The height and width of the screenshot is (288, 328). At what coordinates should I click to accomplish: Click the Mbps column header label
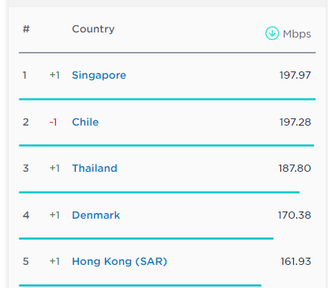tap(297, 35)
